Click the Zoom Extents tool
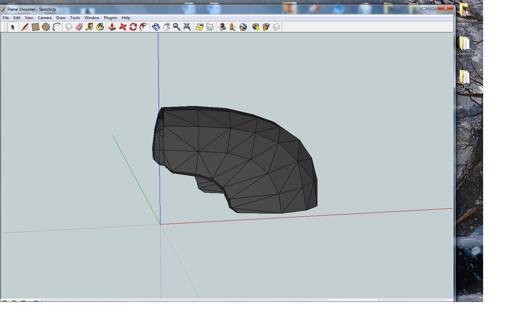Image resolution: width=516 pixels, height=331 pixels. click(x=187, y=27)
